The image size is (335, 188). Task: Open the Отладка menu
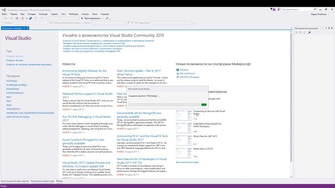pos(31,14)
